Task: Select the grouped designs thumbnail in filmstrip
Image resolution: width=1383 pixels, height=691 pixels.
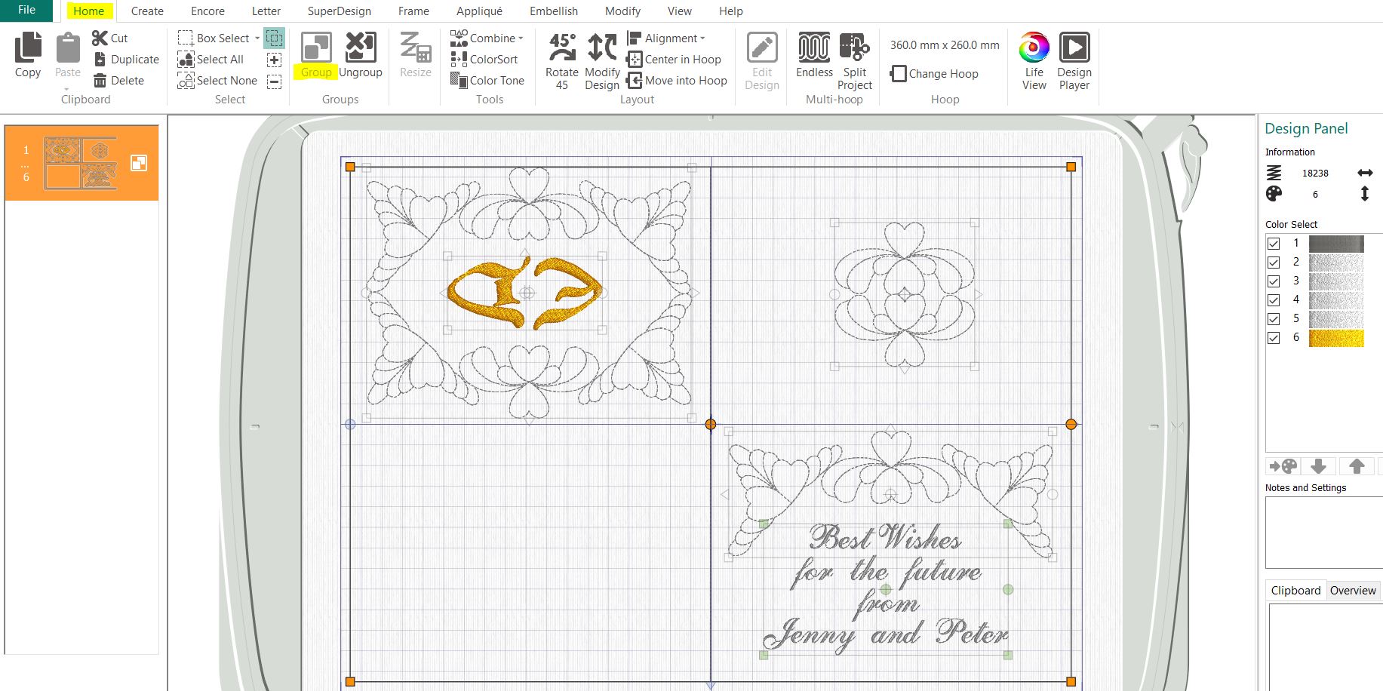Action: pos(80,163)
